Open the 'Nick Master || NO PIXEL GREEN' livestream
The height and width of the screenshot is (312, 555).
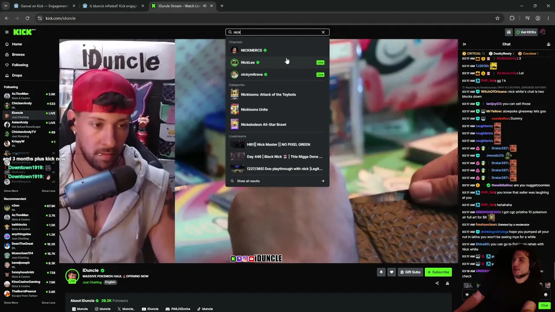pyautogui.click(x=277, y=144)
